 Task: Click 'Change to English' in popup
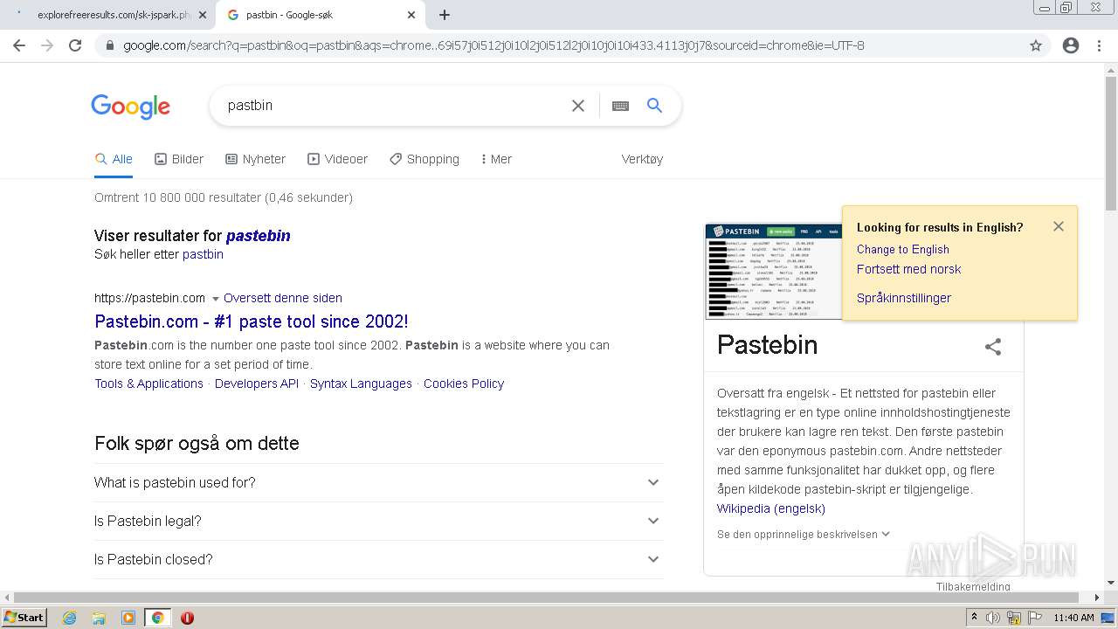(903, 249)
